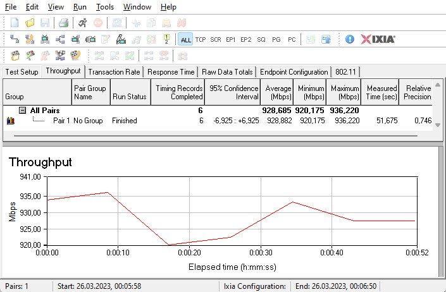Click the checkered flags network icon
The height and width of the screenshot is (292, 446).
pos(60,56)
